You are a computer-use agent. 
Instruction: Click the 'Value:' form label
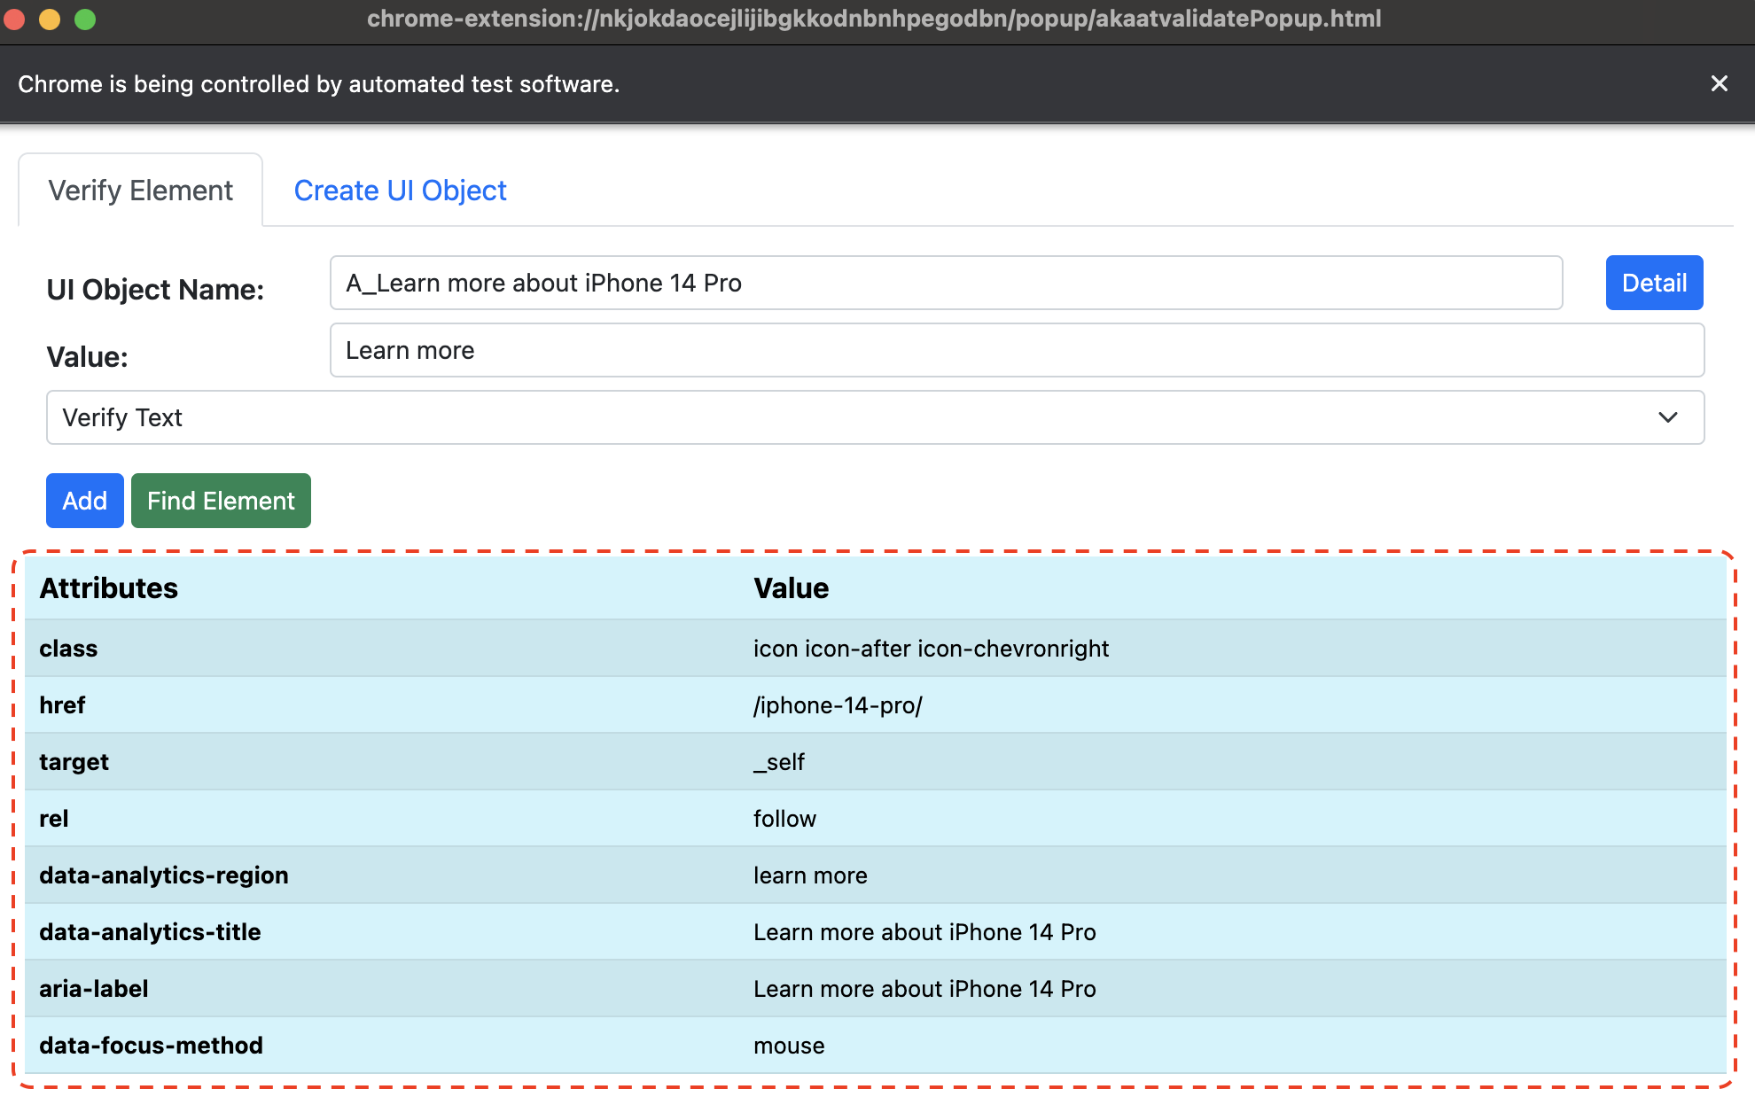(x=87, y=357)
